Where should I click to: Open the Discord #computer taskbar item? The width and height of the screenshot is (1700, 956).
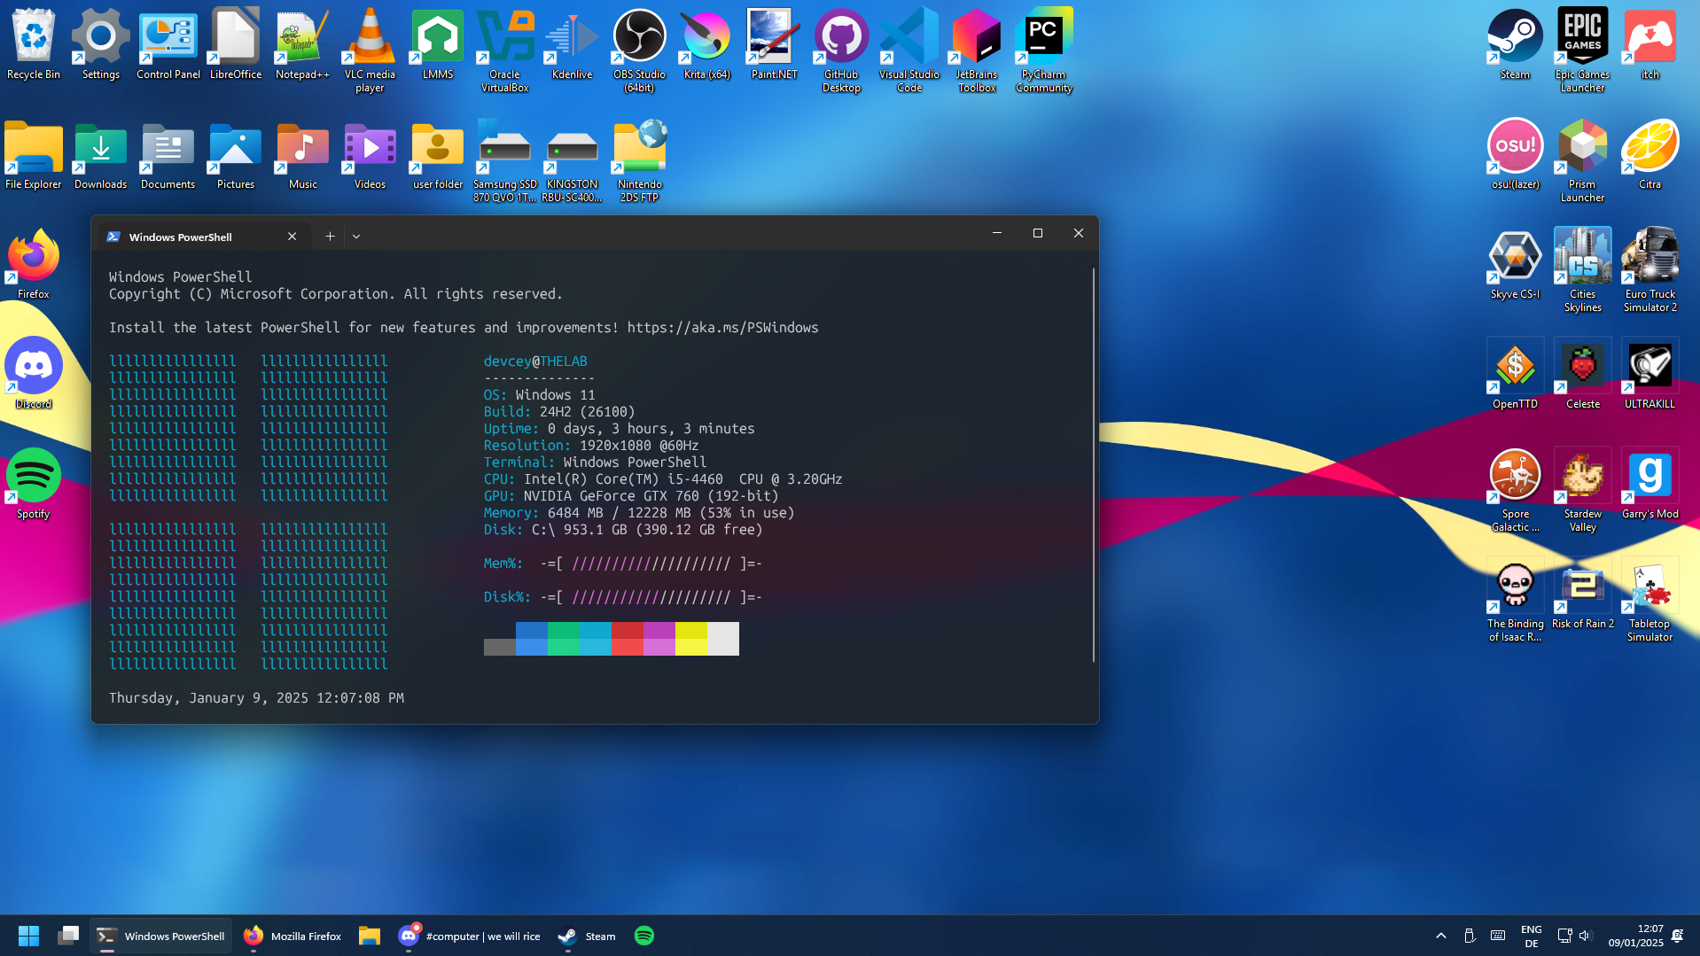470,936
